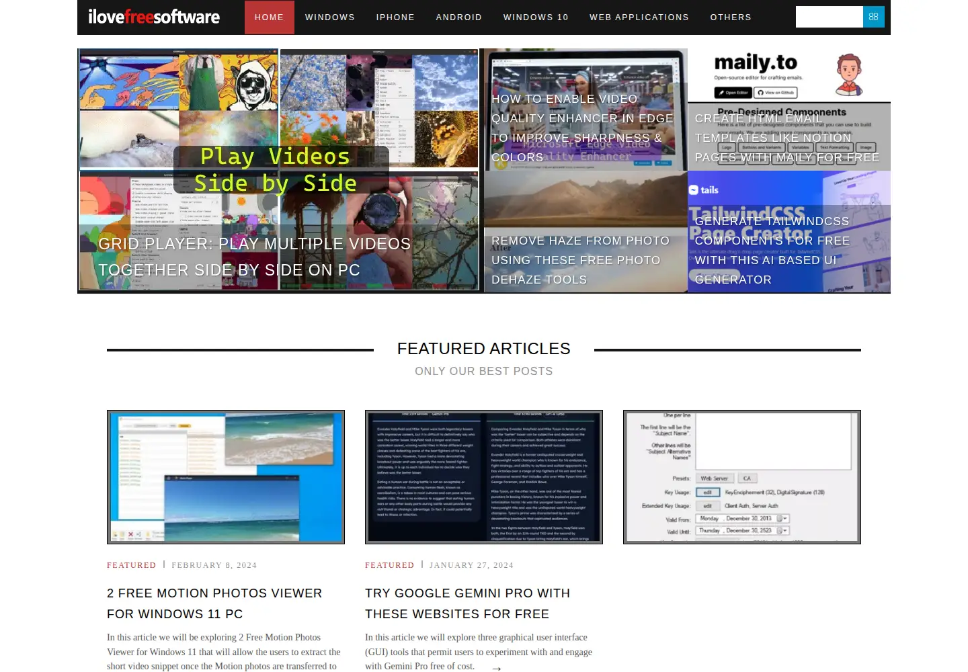Open the Windows menu item
Screen dimensions: 968x672
pyautogui.click(x=330, y=17)
